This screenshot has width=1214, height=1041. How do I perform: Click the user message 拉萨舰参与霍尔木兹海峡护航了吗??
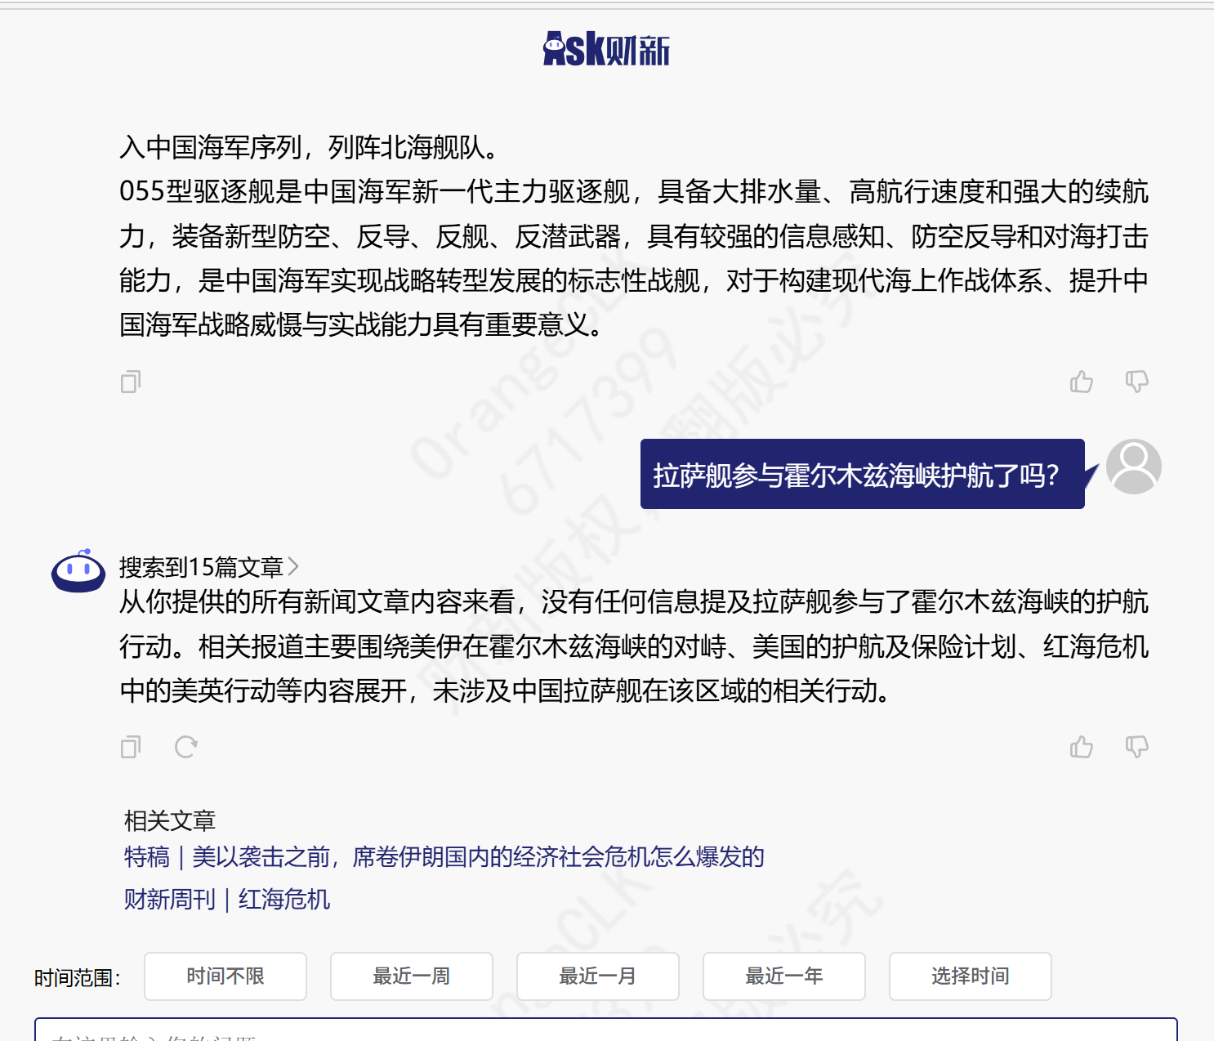tap(863, 474)
